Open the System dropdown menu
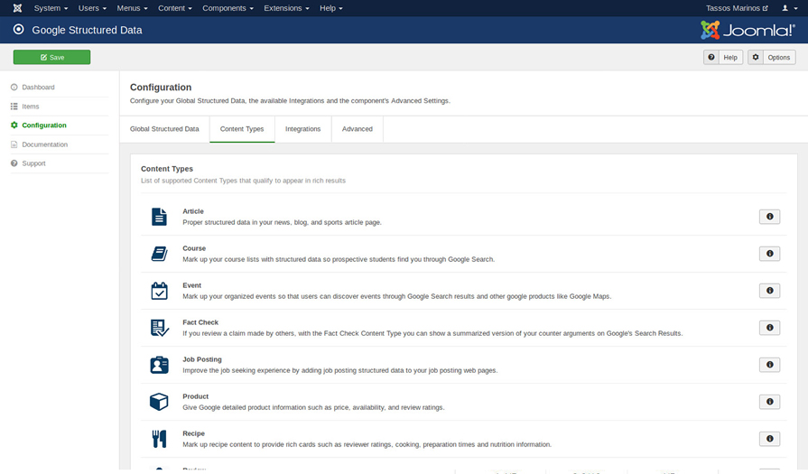Viewport: 808px width, 474px height. coord(51,8)
